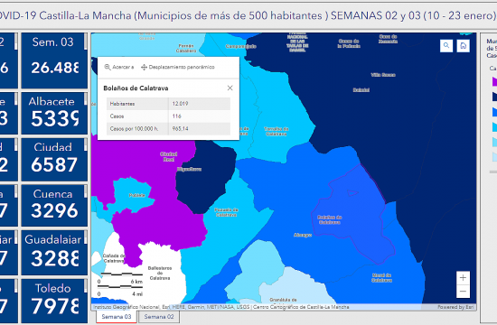Select the Guadalajara 3288 indicator
This screenshot has height=325, width=497.
pos(54,258)
